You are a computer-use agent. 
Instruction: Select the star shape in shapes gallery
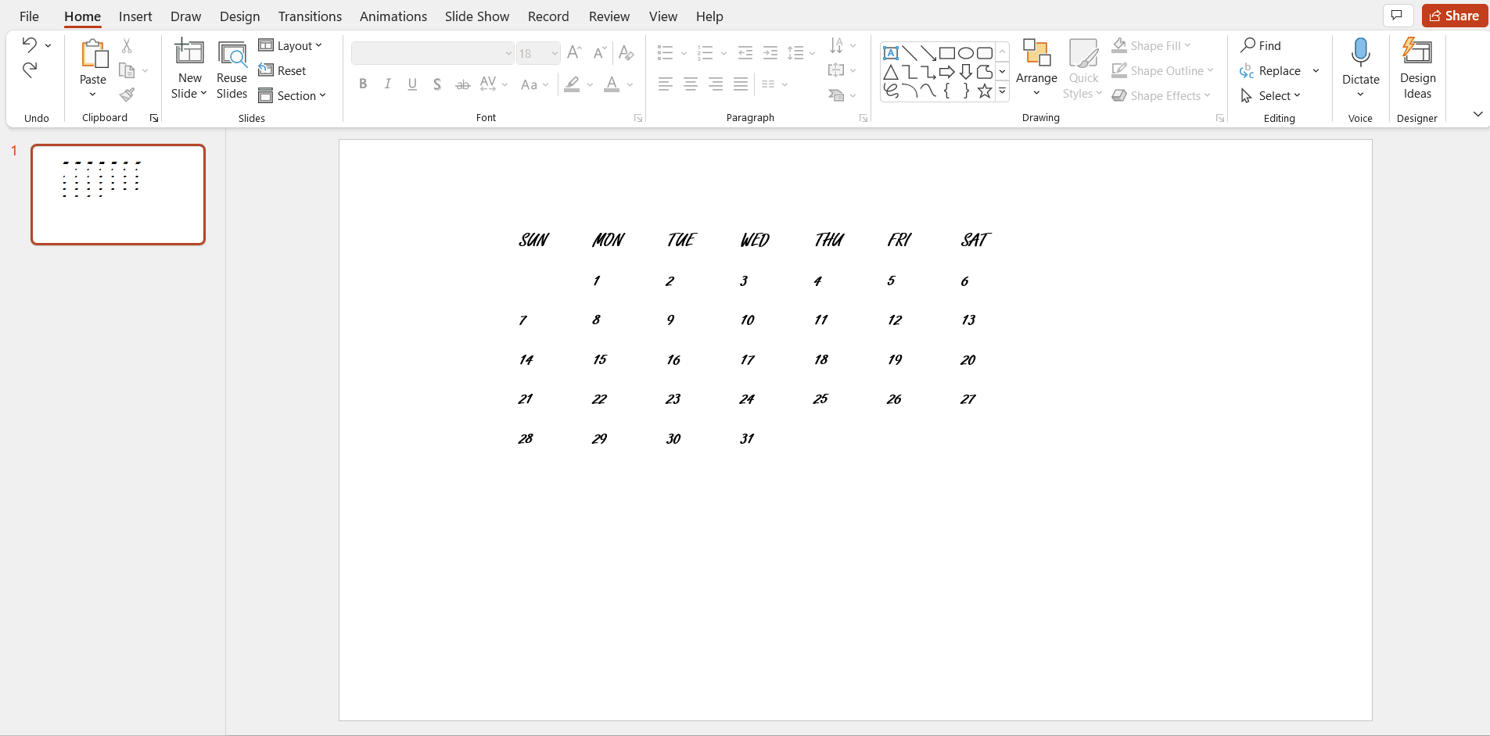pos(985,91)
